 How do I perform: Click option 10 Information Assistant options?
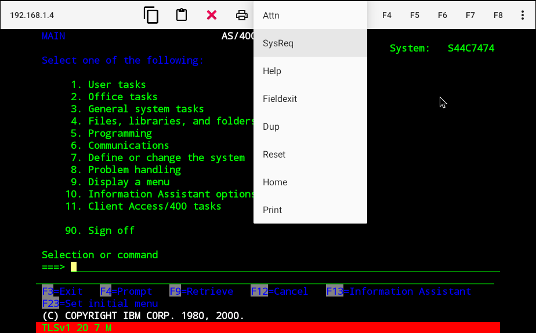pyautogui.click(x=160, y=194)
